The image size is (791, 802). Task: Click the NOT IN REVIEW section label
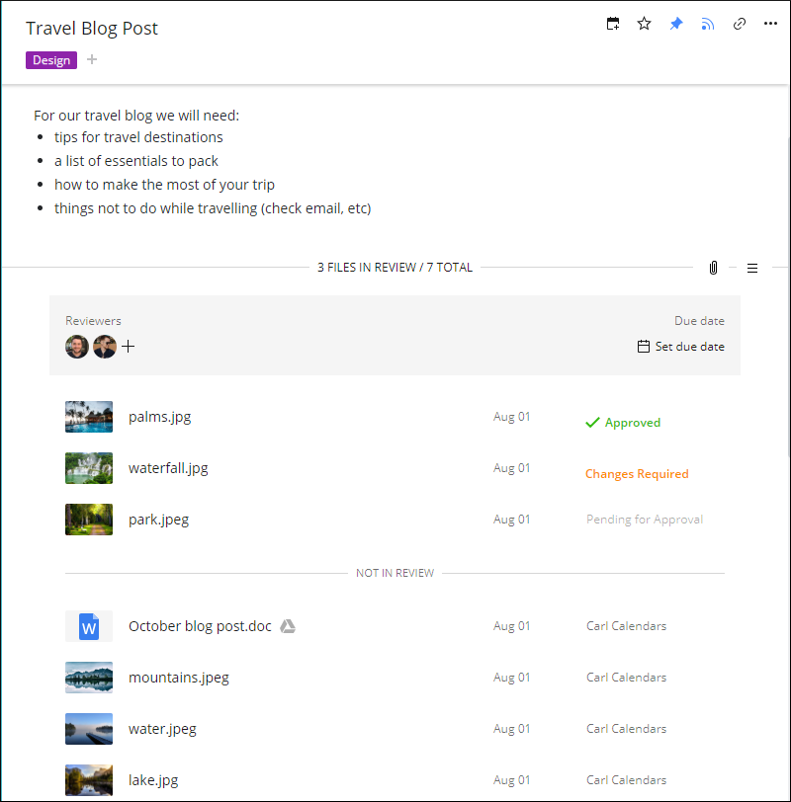pyautogui.click(x=395, y=574)
